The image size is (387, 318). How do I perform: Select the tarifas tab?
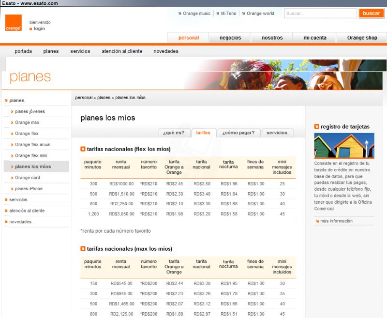[203, 133]
